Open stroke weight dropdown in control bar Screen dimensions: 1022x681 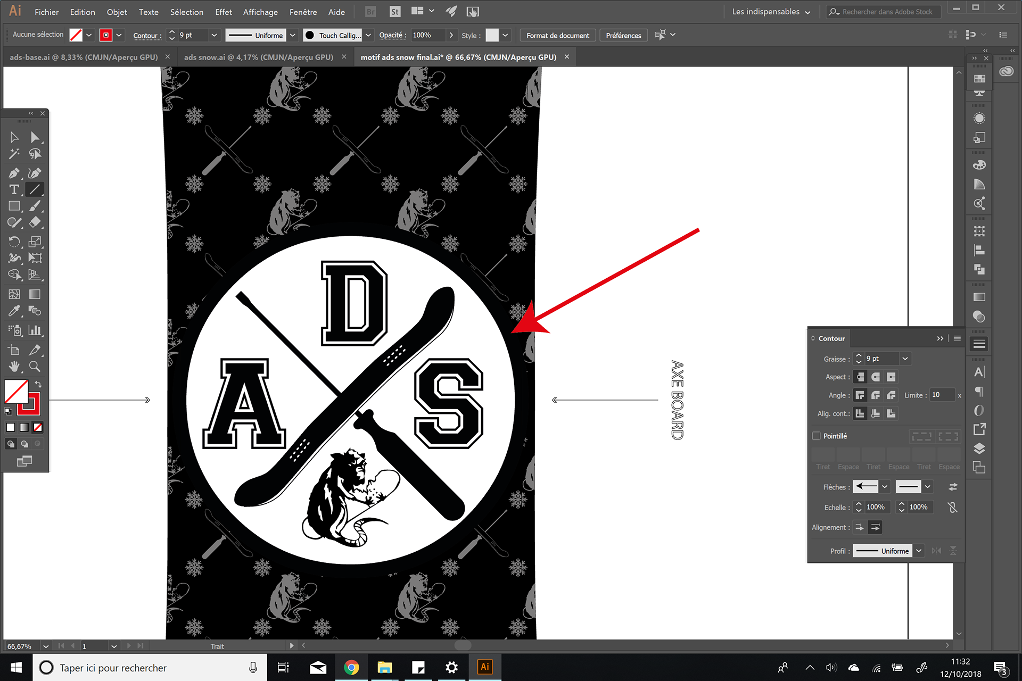(214, 35)
